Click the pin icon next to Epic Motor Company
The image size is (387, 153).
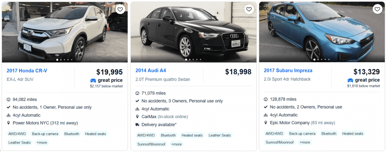266,123
